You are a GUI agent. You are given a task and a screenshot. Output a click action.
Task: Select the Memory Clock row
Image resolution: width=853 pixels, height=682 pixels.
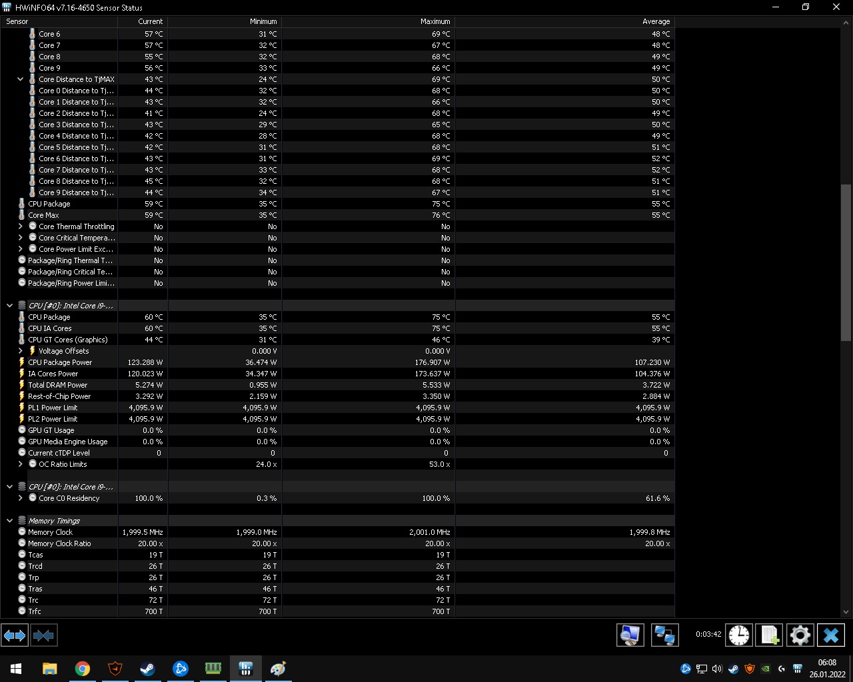(x=337, y=532)
